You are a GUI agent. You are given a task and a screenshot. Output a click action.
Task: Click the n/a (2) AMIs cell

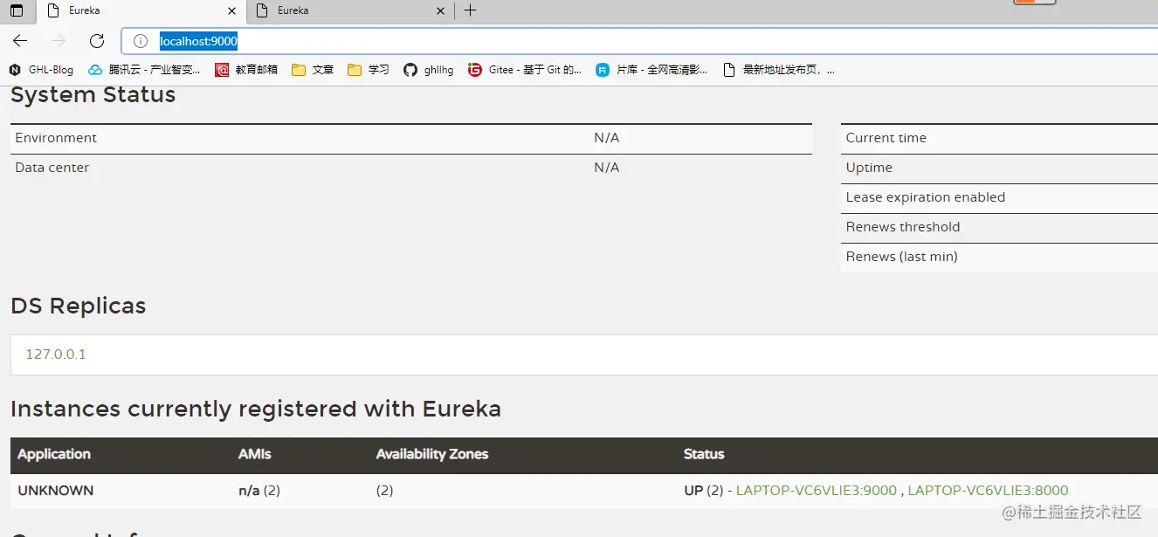pyautogui.click(x=259, y=491)
